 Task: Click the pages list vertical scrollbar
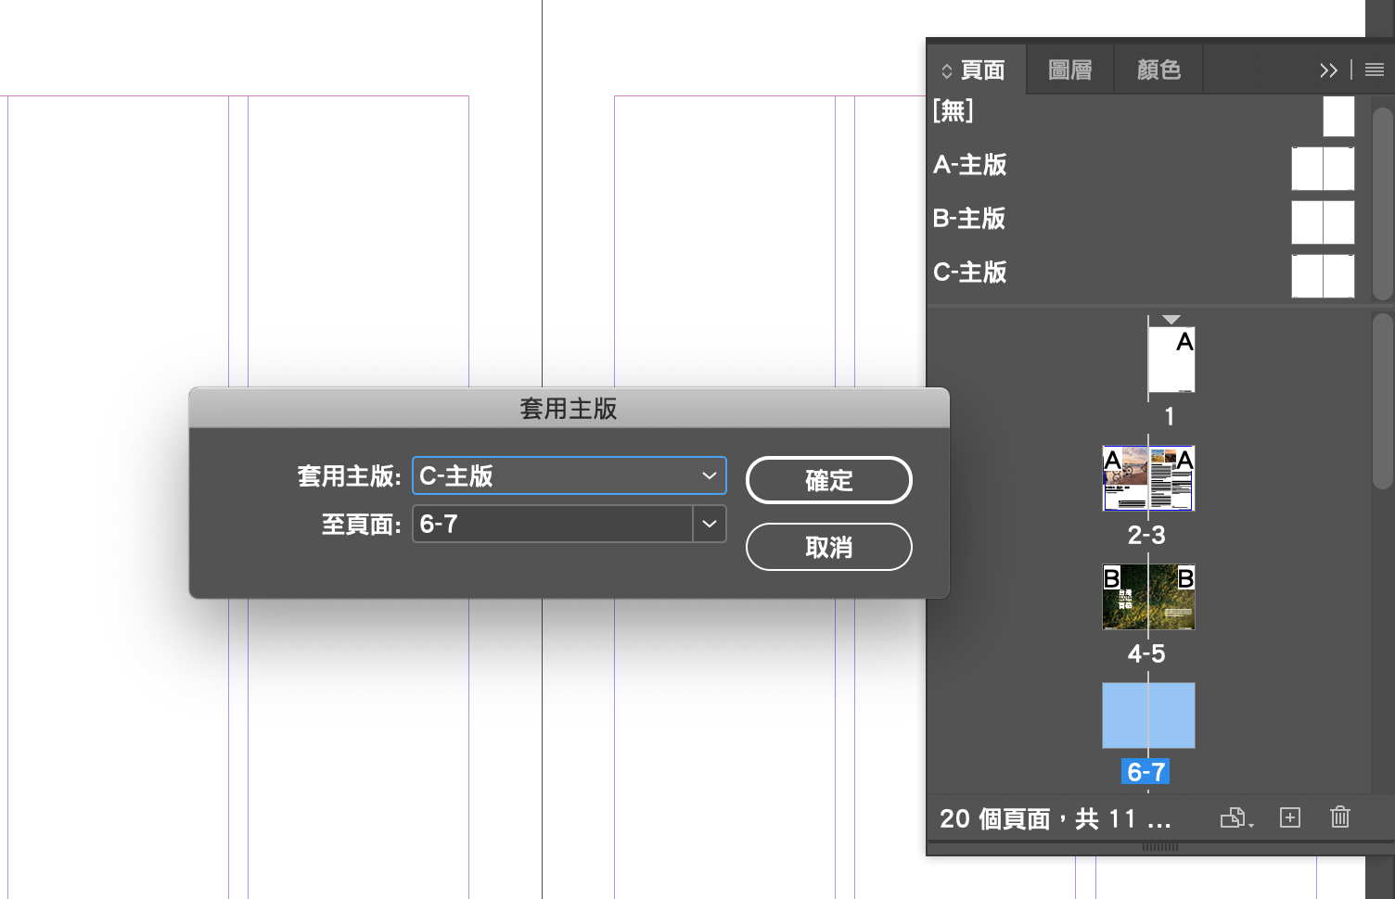(x=1382, y=400)
